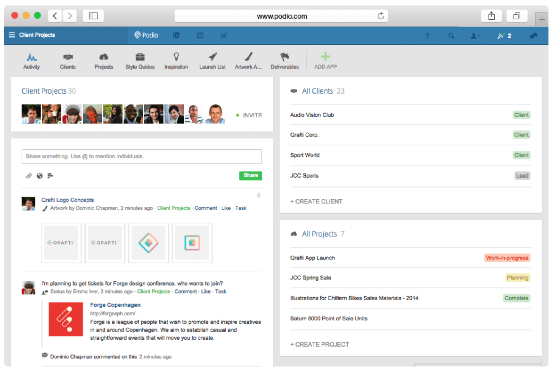The height and width of the screenshot is (375, 555).
Task: Open Qrafti Corp. client row
Action: click(410, 135)
